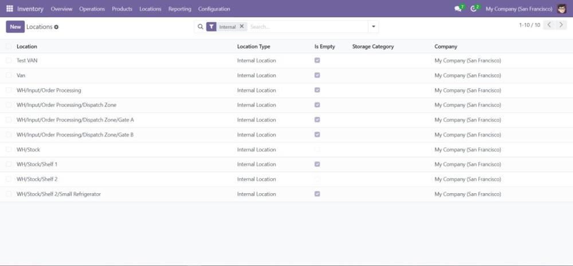This screenshot has width=573, height=266.
Task: Open the apps grid menu icon
Action: [x=9, y=9]
